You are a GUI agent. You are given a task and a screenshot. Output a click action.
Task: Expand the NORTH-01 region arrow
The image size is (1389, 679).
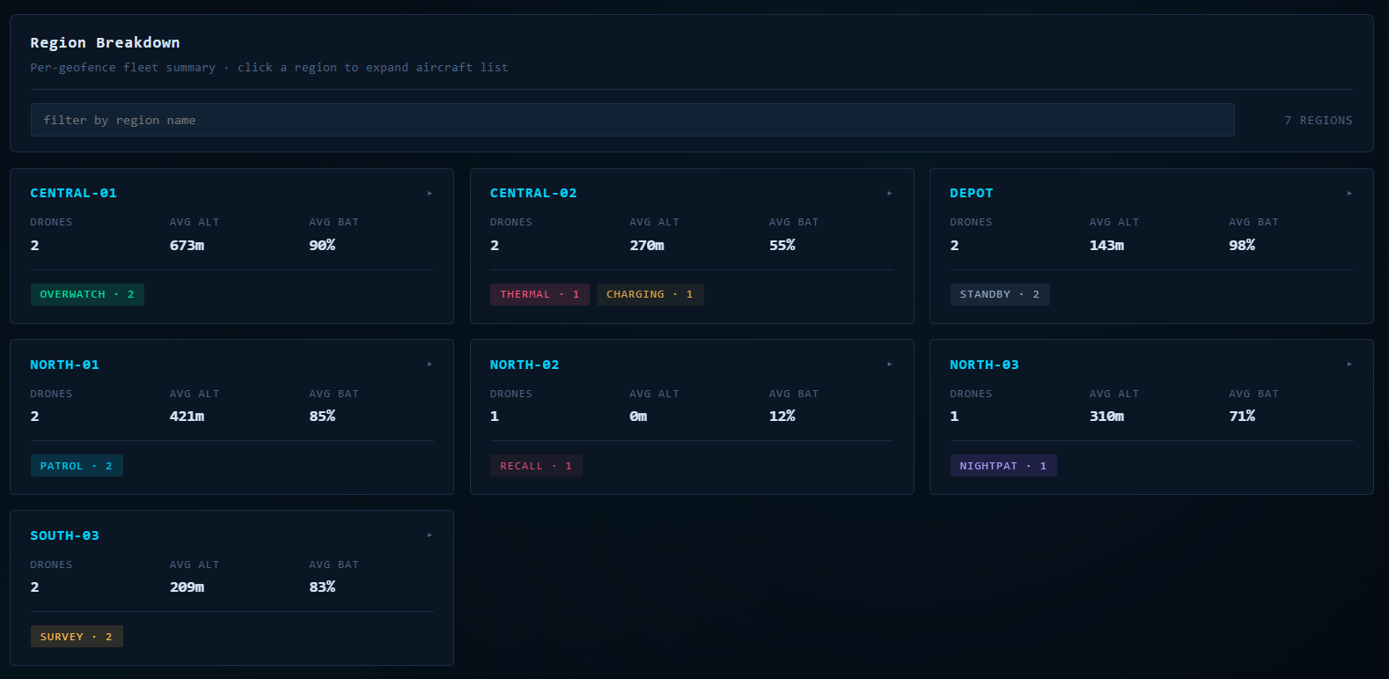coord(430,364)
